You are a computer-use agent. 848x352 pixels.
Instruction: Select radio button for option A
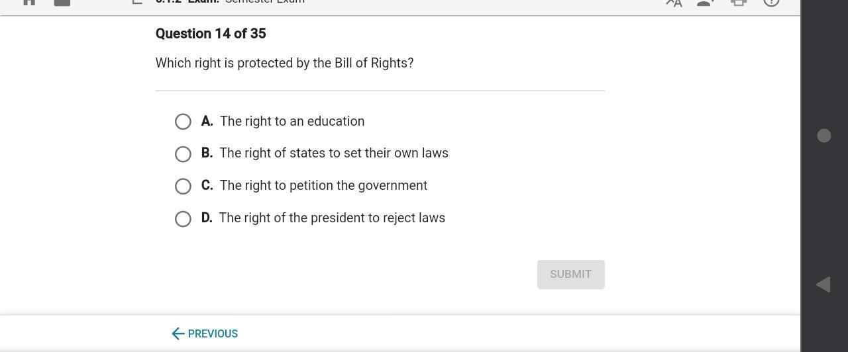(183, 122)
